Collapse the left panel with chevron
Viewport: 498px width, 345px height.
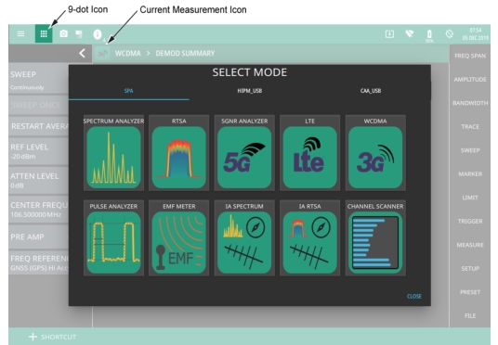[82, 53]
